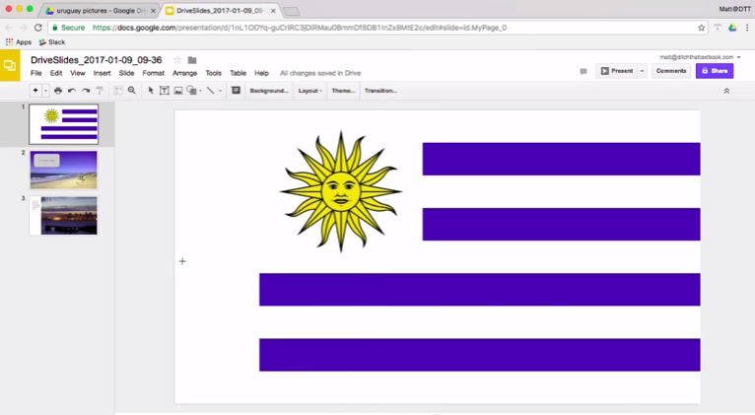Select the yellow sun image on slide
The height and width of the screenshot is (415, 755).
click(x=341, y=191)
